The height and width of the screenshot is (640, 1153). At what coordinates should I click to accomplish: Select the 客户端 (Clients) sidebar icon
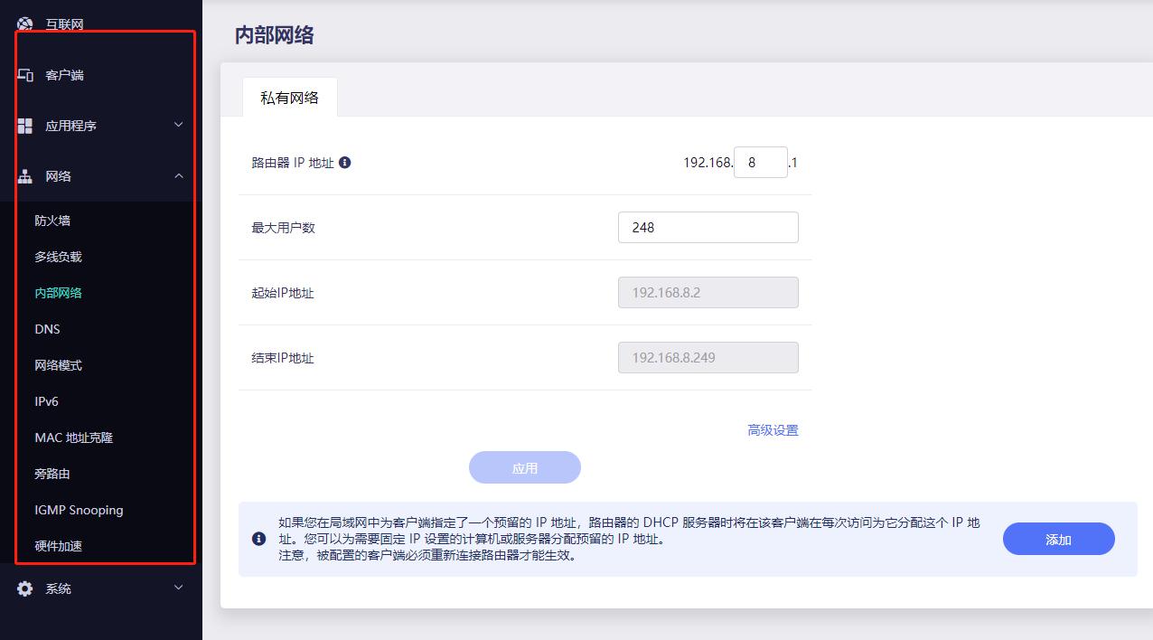[25, 74]
